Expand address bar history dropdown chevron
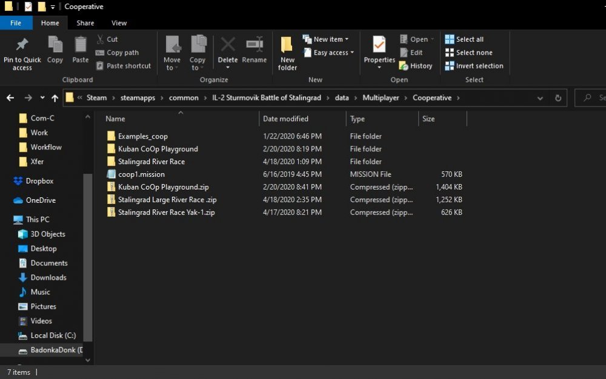 (540, 97)
